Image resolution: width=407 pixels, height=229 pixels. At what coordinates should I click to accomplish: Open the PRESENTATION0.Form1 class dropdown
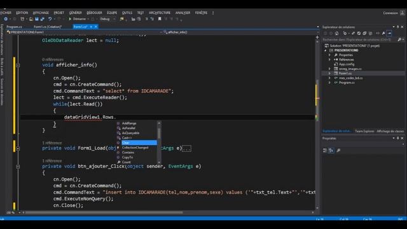(85, 32)
